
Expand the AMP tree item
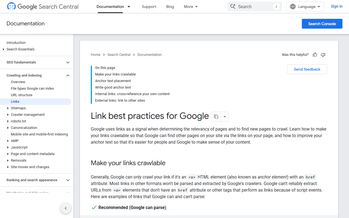pyautogui.click(x=8, y=141)
